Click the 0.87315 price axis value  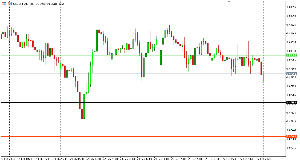tap(291, 148)
